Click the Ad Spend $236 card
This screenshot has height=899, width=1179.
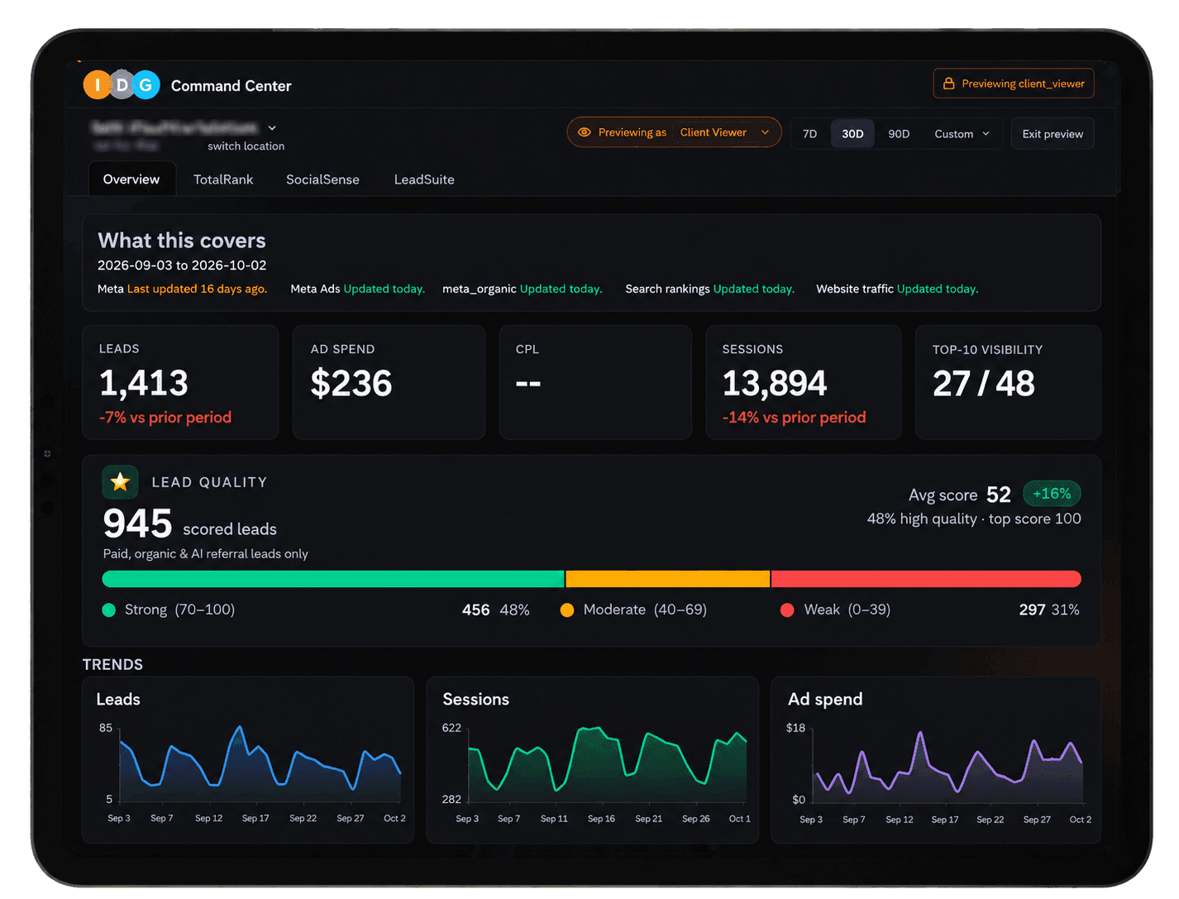pos(389,382)
